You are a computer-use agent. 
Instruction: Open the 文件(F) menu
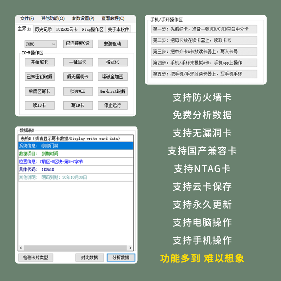[27, 19]
